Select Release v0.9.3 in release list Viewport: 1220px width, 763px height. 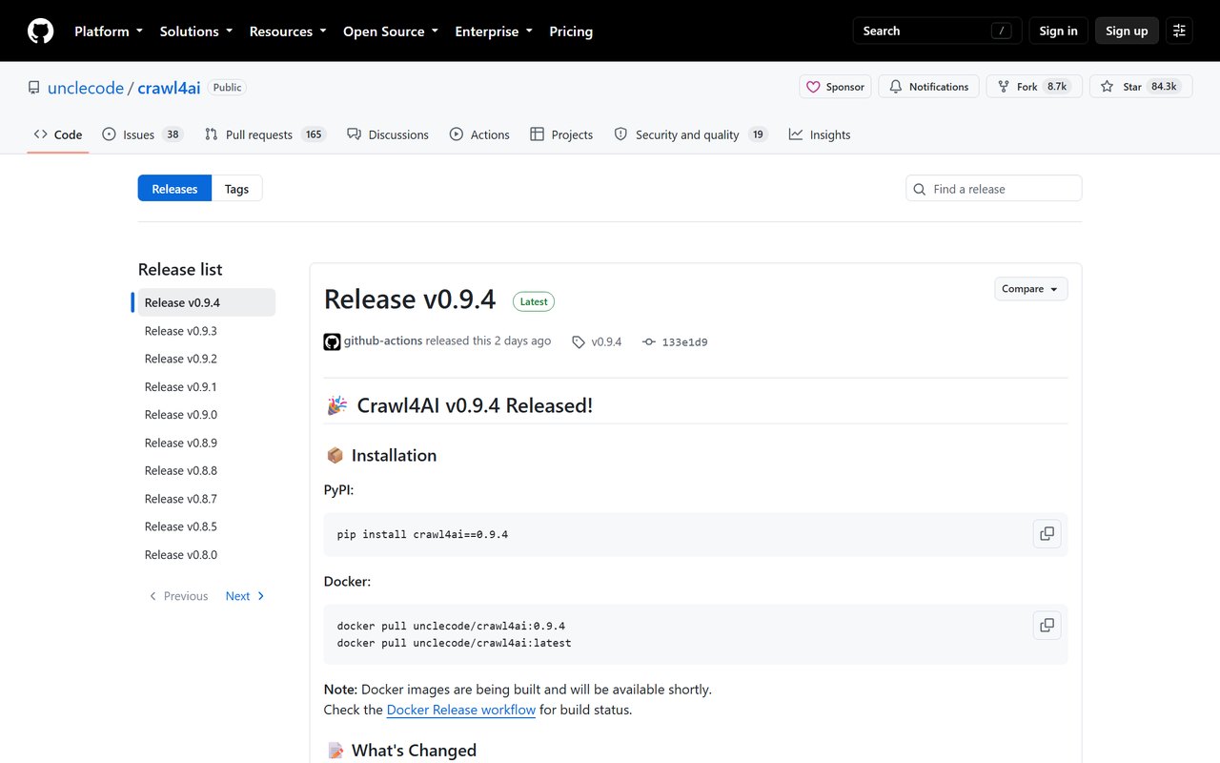pos(207,331)
